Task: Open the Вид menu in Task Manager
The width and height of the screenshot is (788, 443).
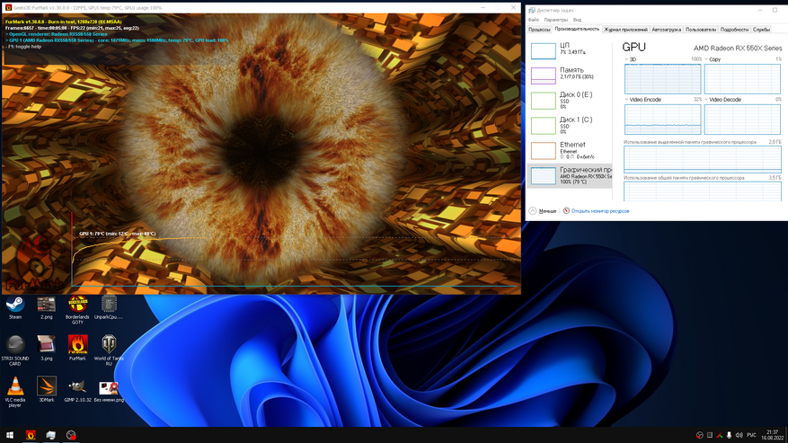Action: 577,20
